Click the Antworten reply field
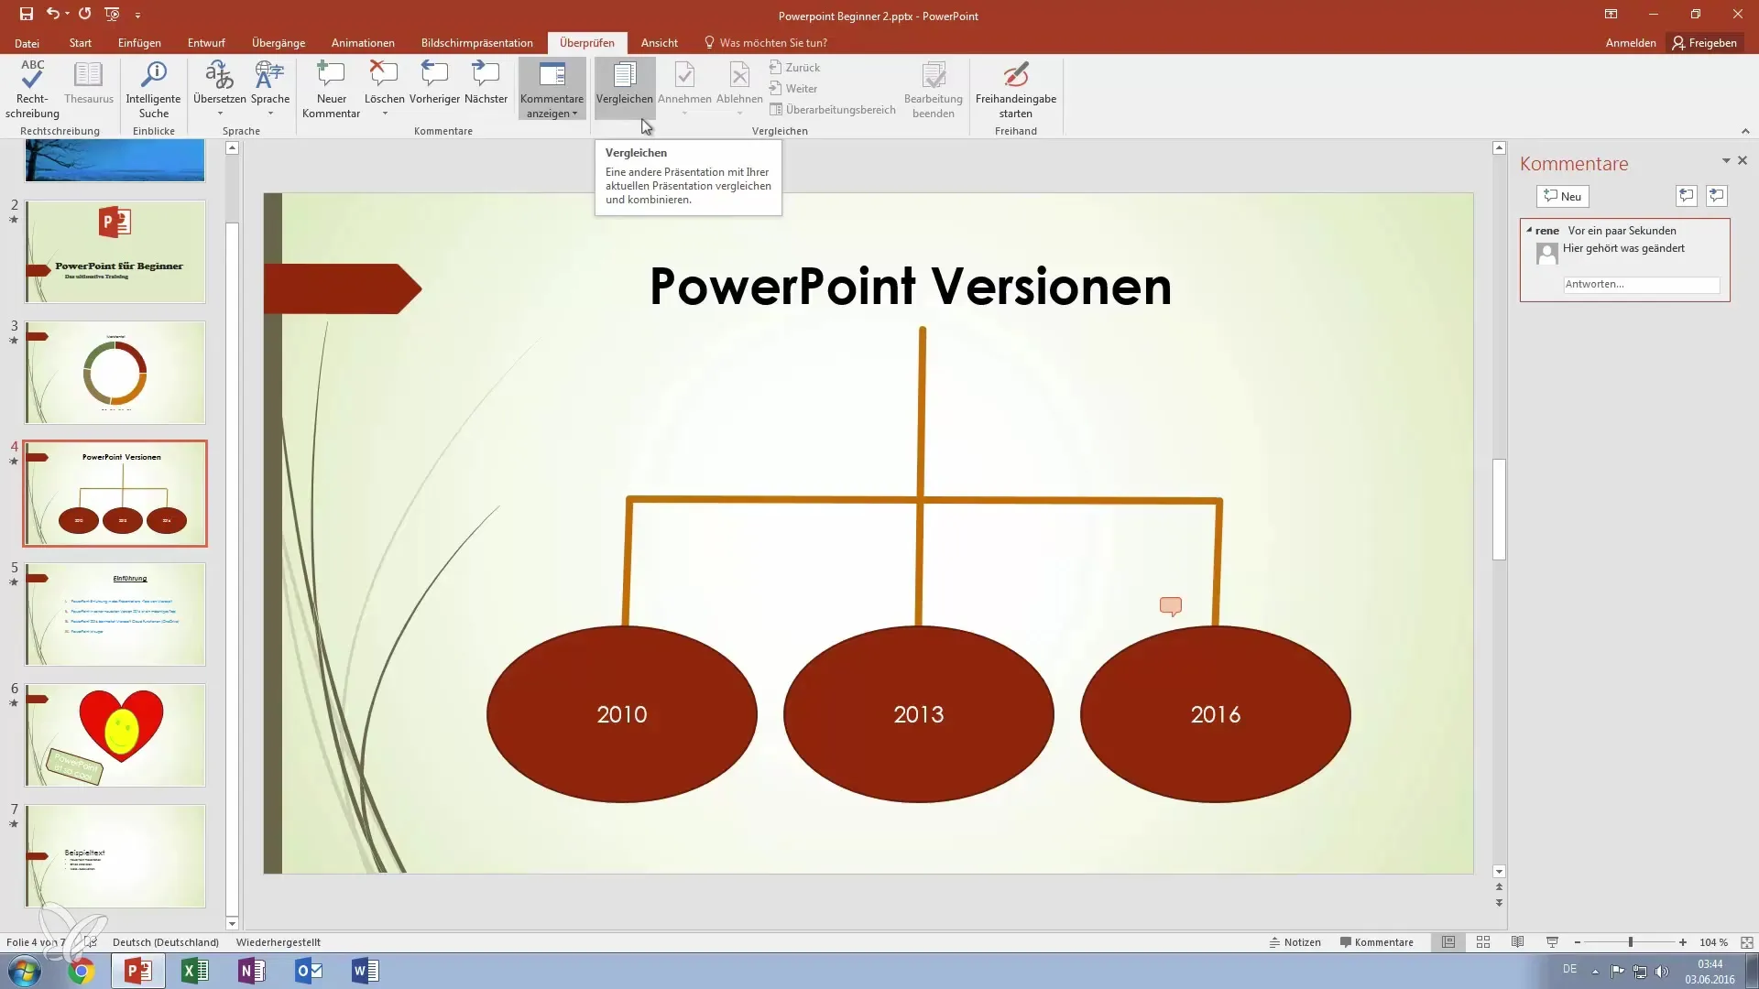The image size is (1759, 989). coord(1641,284)
